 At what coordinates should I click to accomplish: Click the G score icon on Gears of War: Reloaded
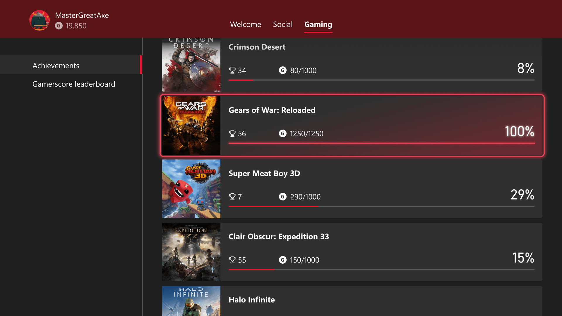282,133
